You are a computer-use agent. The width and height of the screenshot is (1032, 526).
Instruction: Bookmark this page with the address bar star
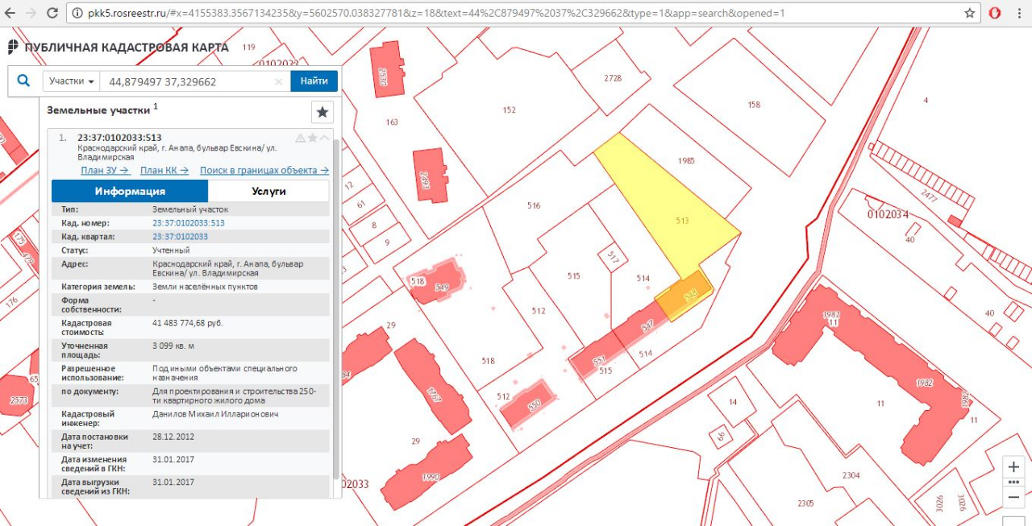(970, 14)
